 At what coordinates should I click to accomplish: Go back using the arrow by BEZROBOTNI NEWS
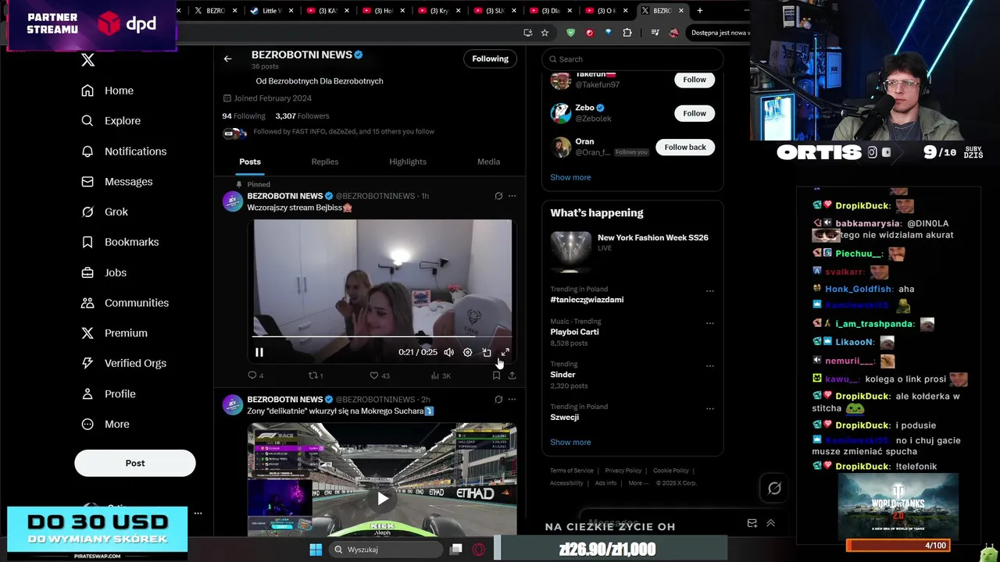(x=227, y=59)
